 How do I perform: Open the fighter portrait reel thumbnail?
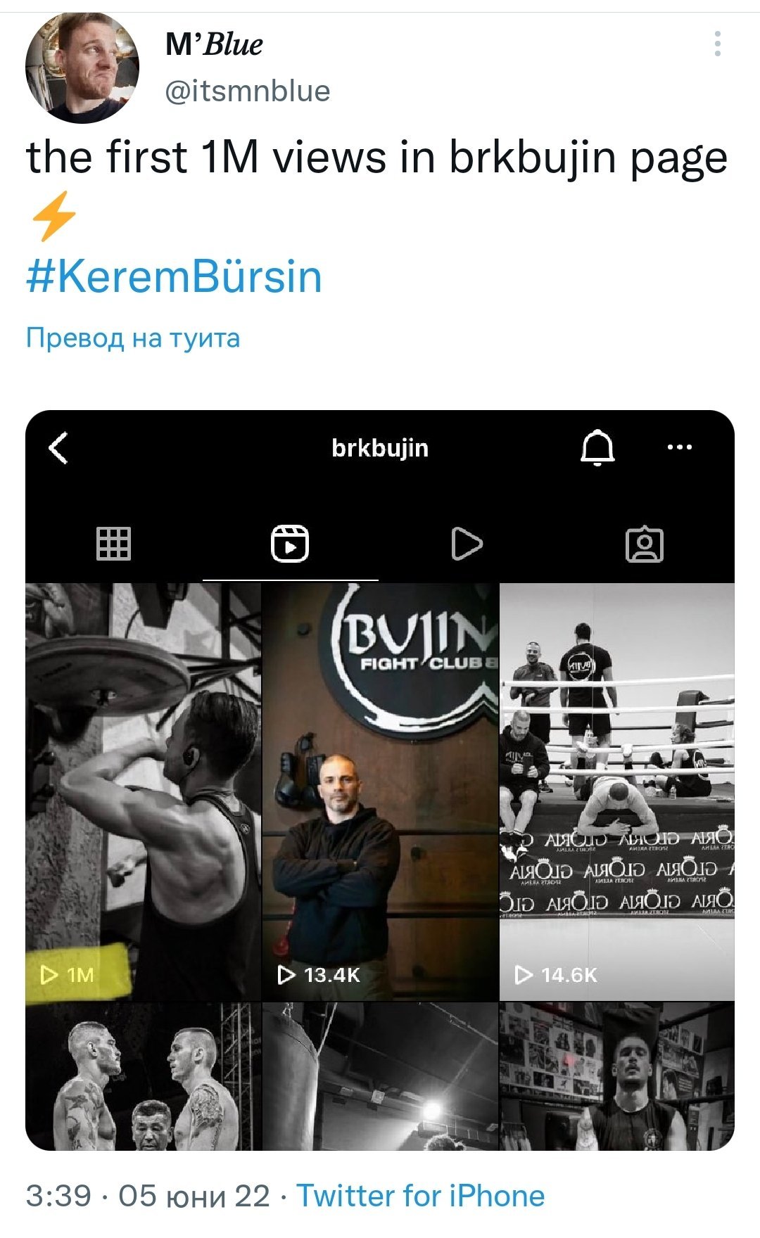(x=617, y=1077)
